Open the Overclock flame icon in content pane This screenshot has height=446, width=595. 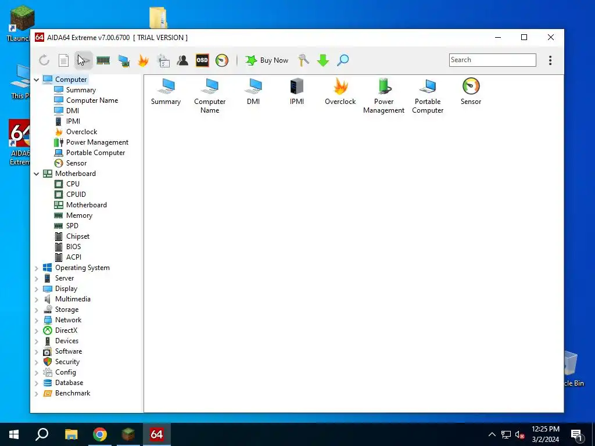tap(340, 92)
